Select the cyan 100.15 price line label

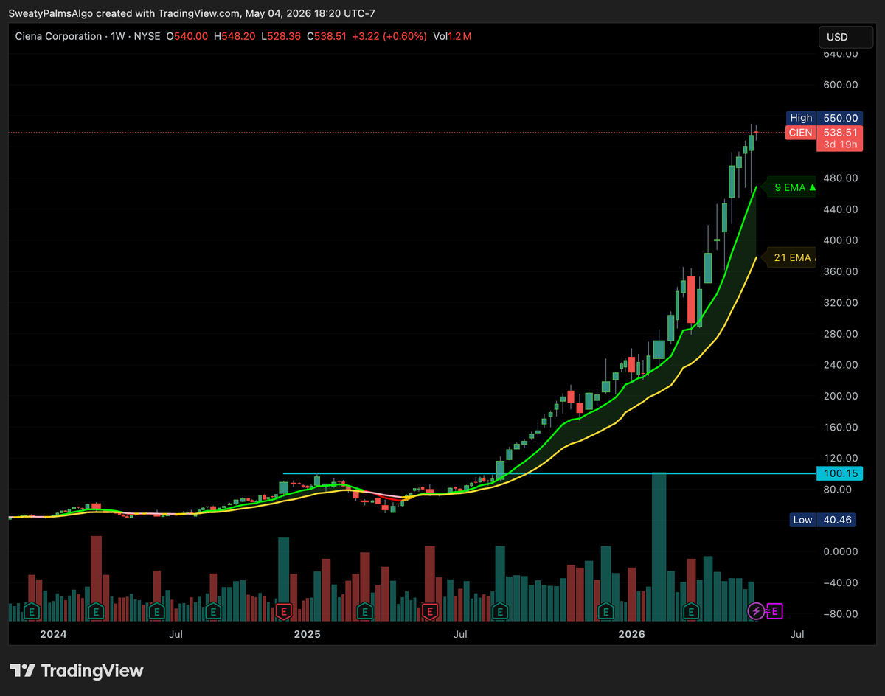tap(839, 473)
